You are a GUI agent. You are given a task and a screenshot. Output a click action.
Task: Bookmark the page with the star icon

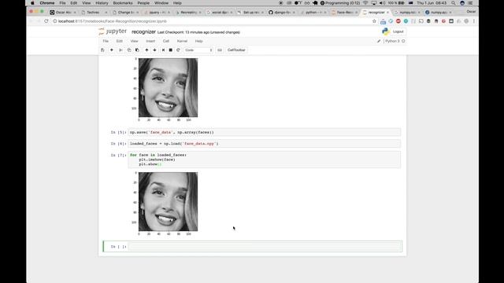point(374,21)
